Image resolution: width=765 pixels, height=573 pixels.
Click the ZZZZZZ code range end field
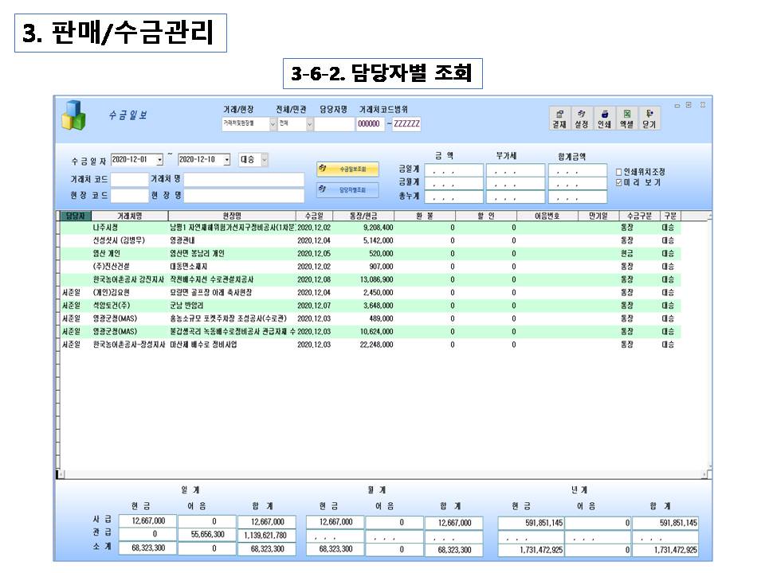(x=406, y=124)
